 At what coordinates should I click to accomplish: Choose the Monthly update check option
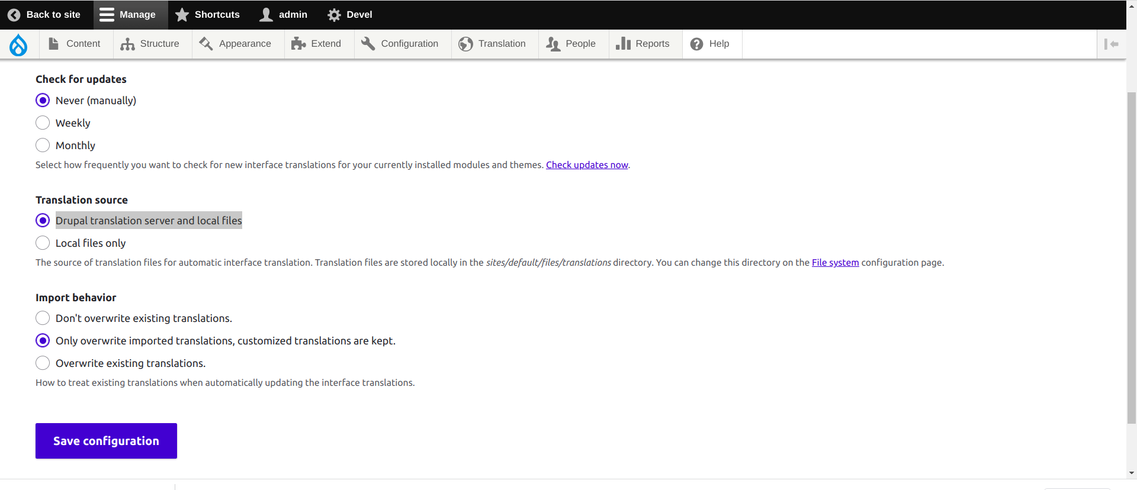43,146
